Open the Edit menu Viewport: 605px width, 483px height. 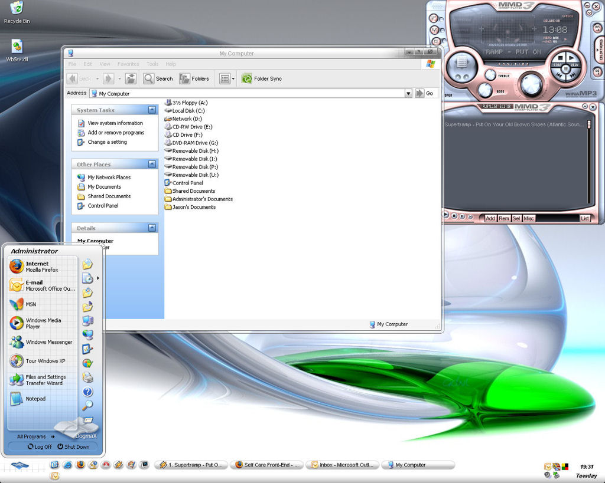point(87,64)
